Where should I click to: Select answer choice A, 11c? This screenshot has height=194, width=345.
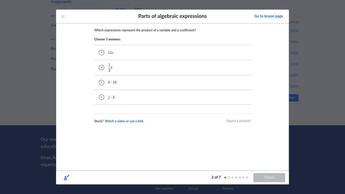coord(173,53)
